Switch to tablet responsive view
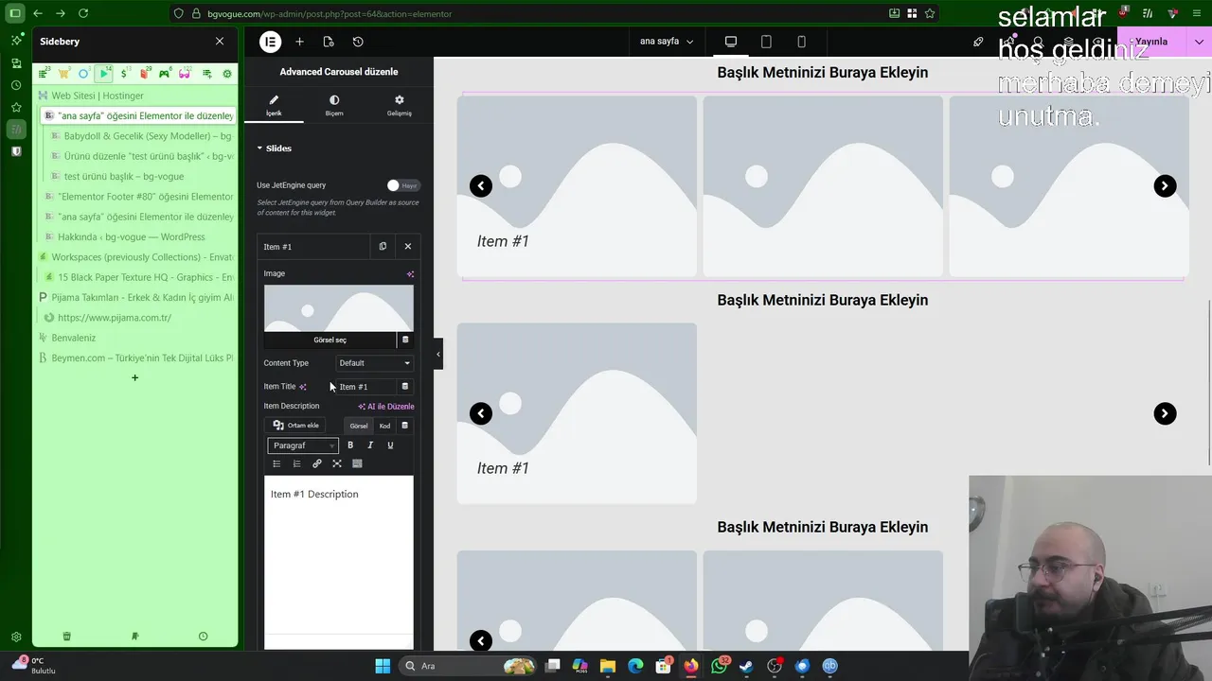The width and height of the screenshot is (1212, 681). click(766, 42)
